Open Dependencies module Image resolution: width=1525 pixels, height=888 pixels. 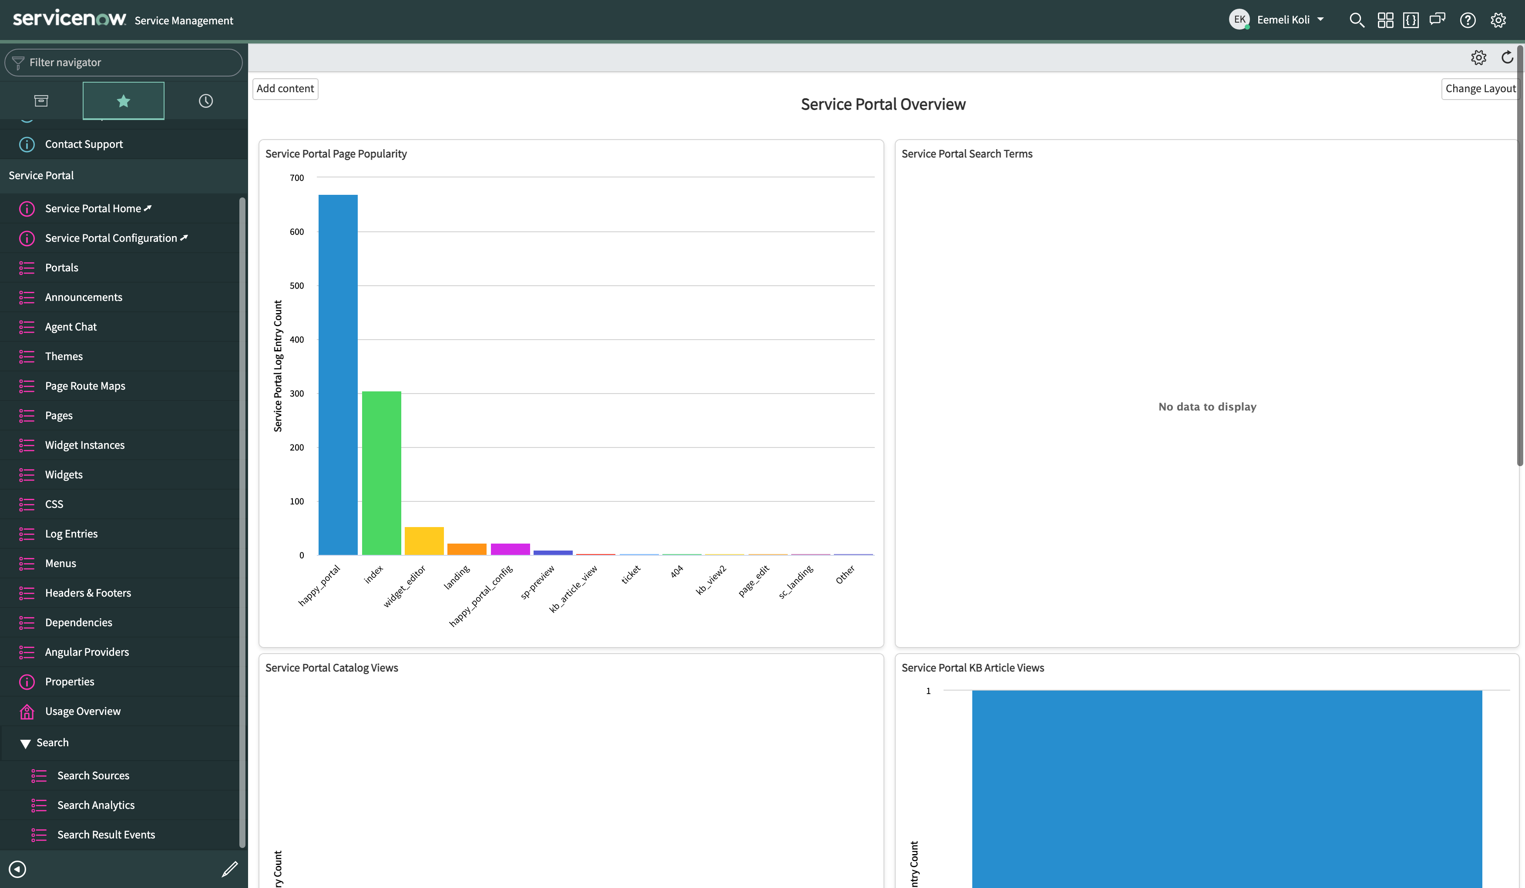(79, 623)
